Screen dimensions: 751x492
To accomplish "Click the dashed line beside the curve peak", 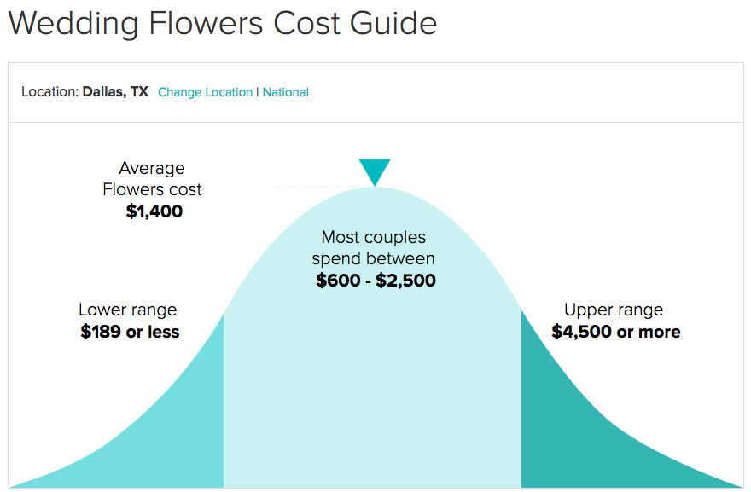I will (x=311, y=186).
